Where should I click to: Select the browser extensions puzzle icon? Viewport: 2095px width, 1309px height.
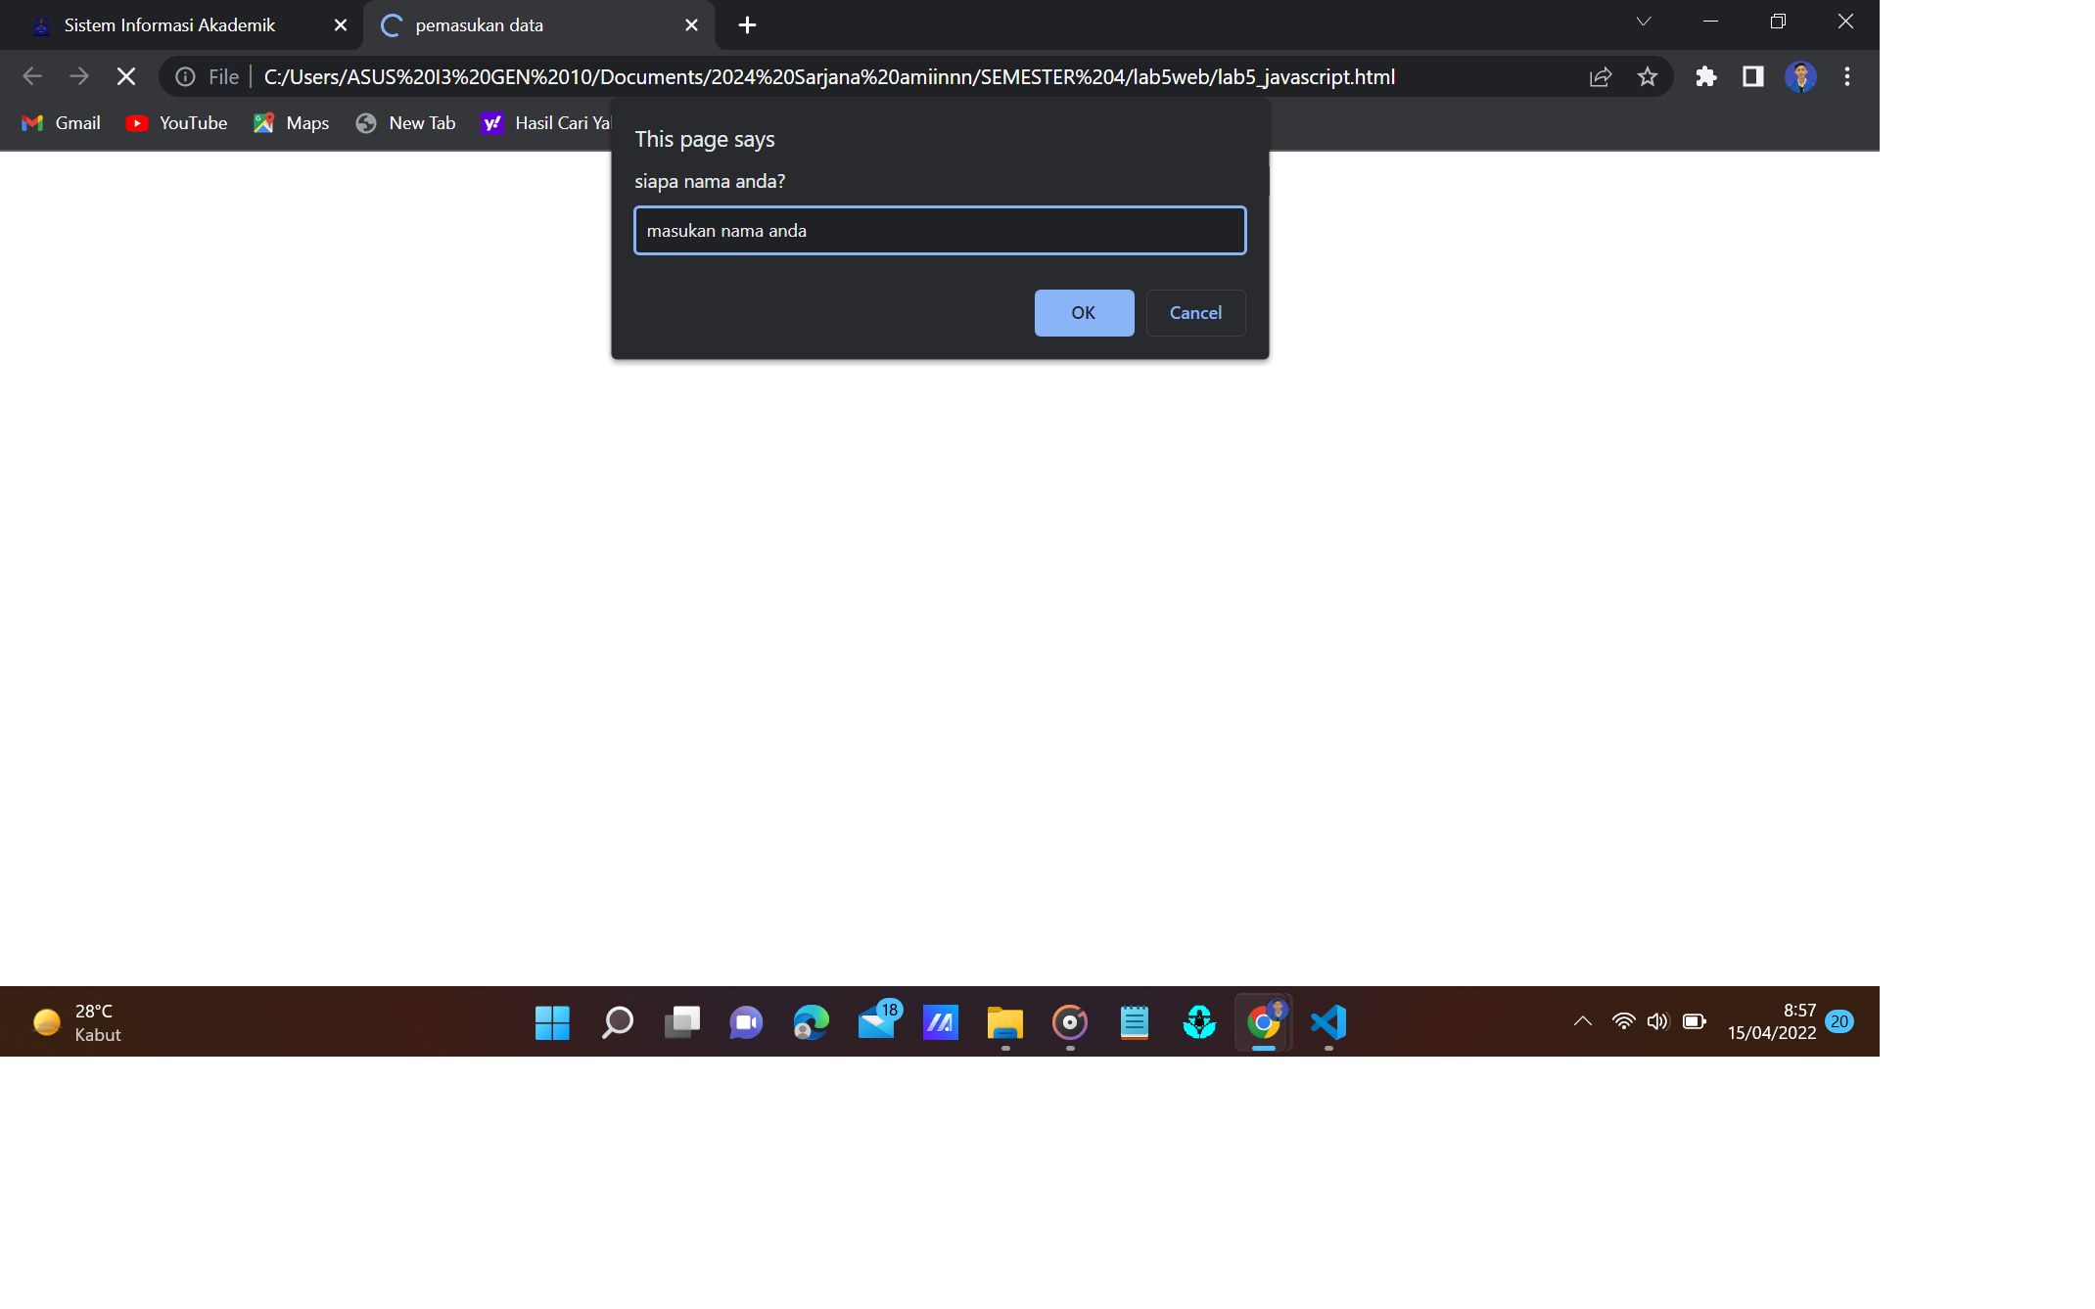1705,76
